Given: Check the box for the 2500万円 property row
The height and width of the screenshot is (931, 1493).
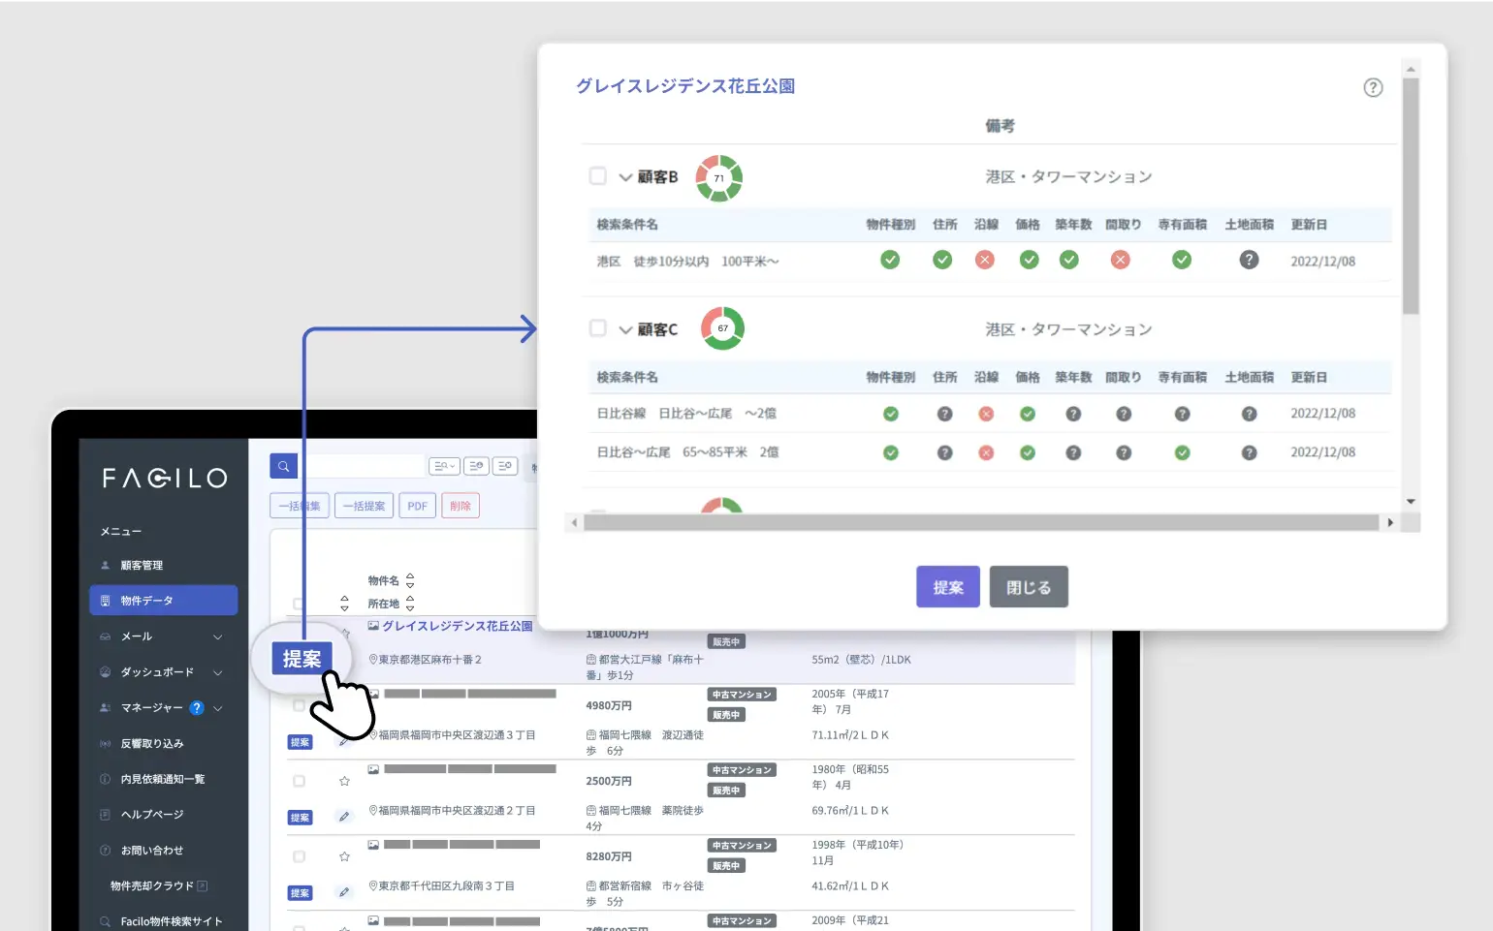Looking at the screenshot, I should pos(299,781).
